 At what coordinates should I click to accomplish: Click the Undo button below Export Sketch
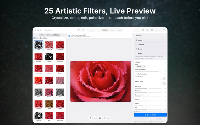point(142,119)
